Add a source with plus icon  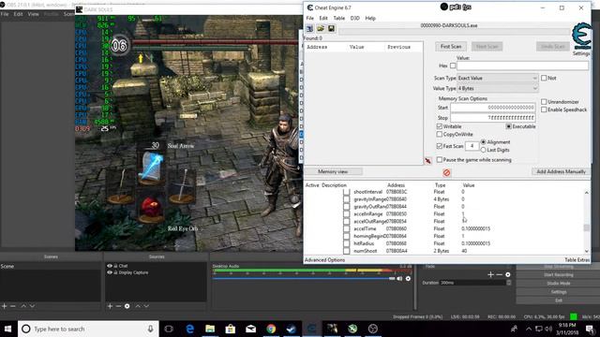[110, 306]
